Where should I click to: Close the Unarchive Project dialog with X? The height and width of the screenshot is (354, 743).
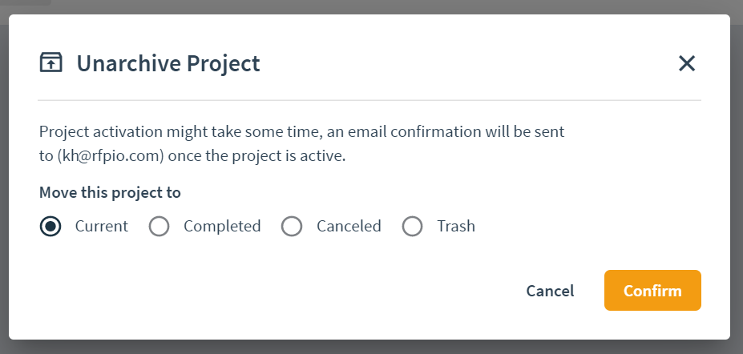[687, 63]
